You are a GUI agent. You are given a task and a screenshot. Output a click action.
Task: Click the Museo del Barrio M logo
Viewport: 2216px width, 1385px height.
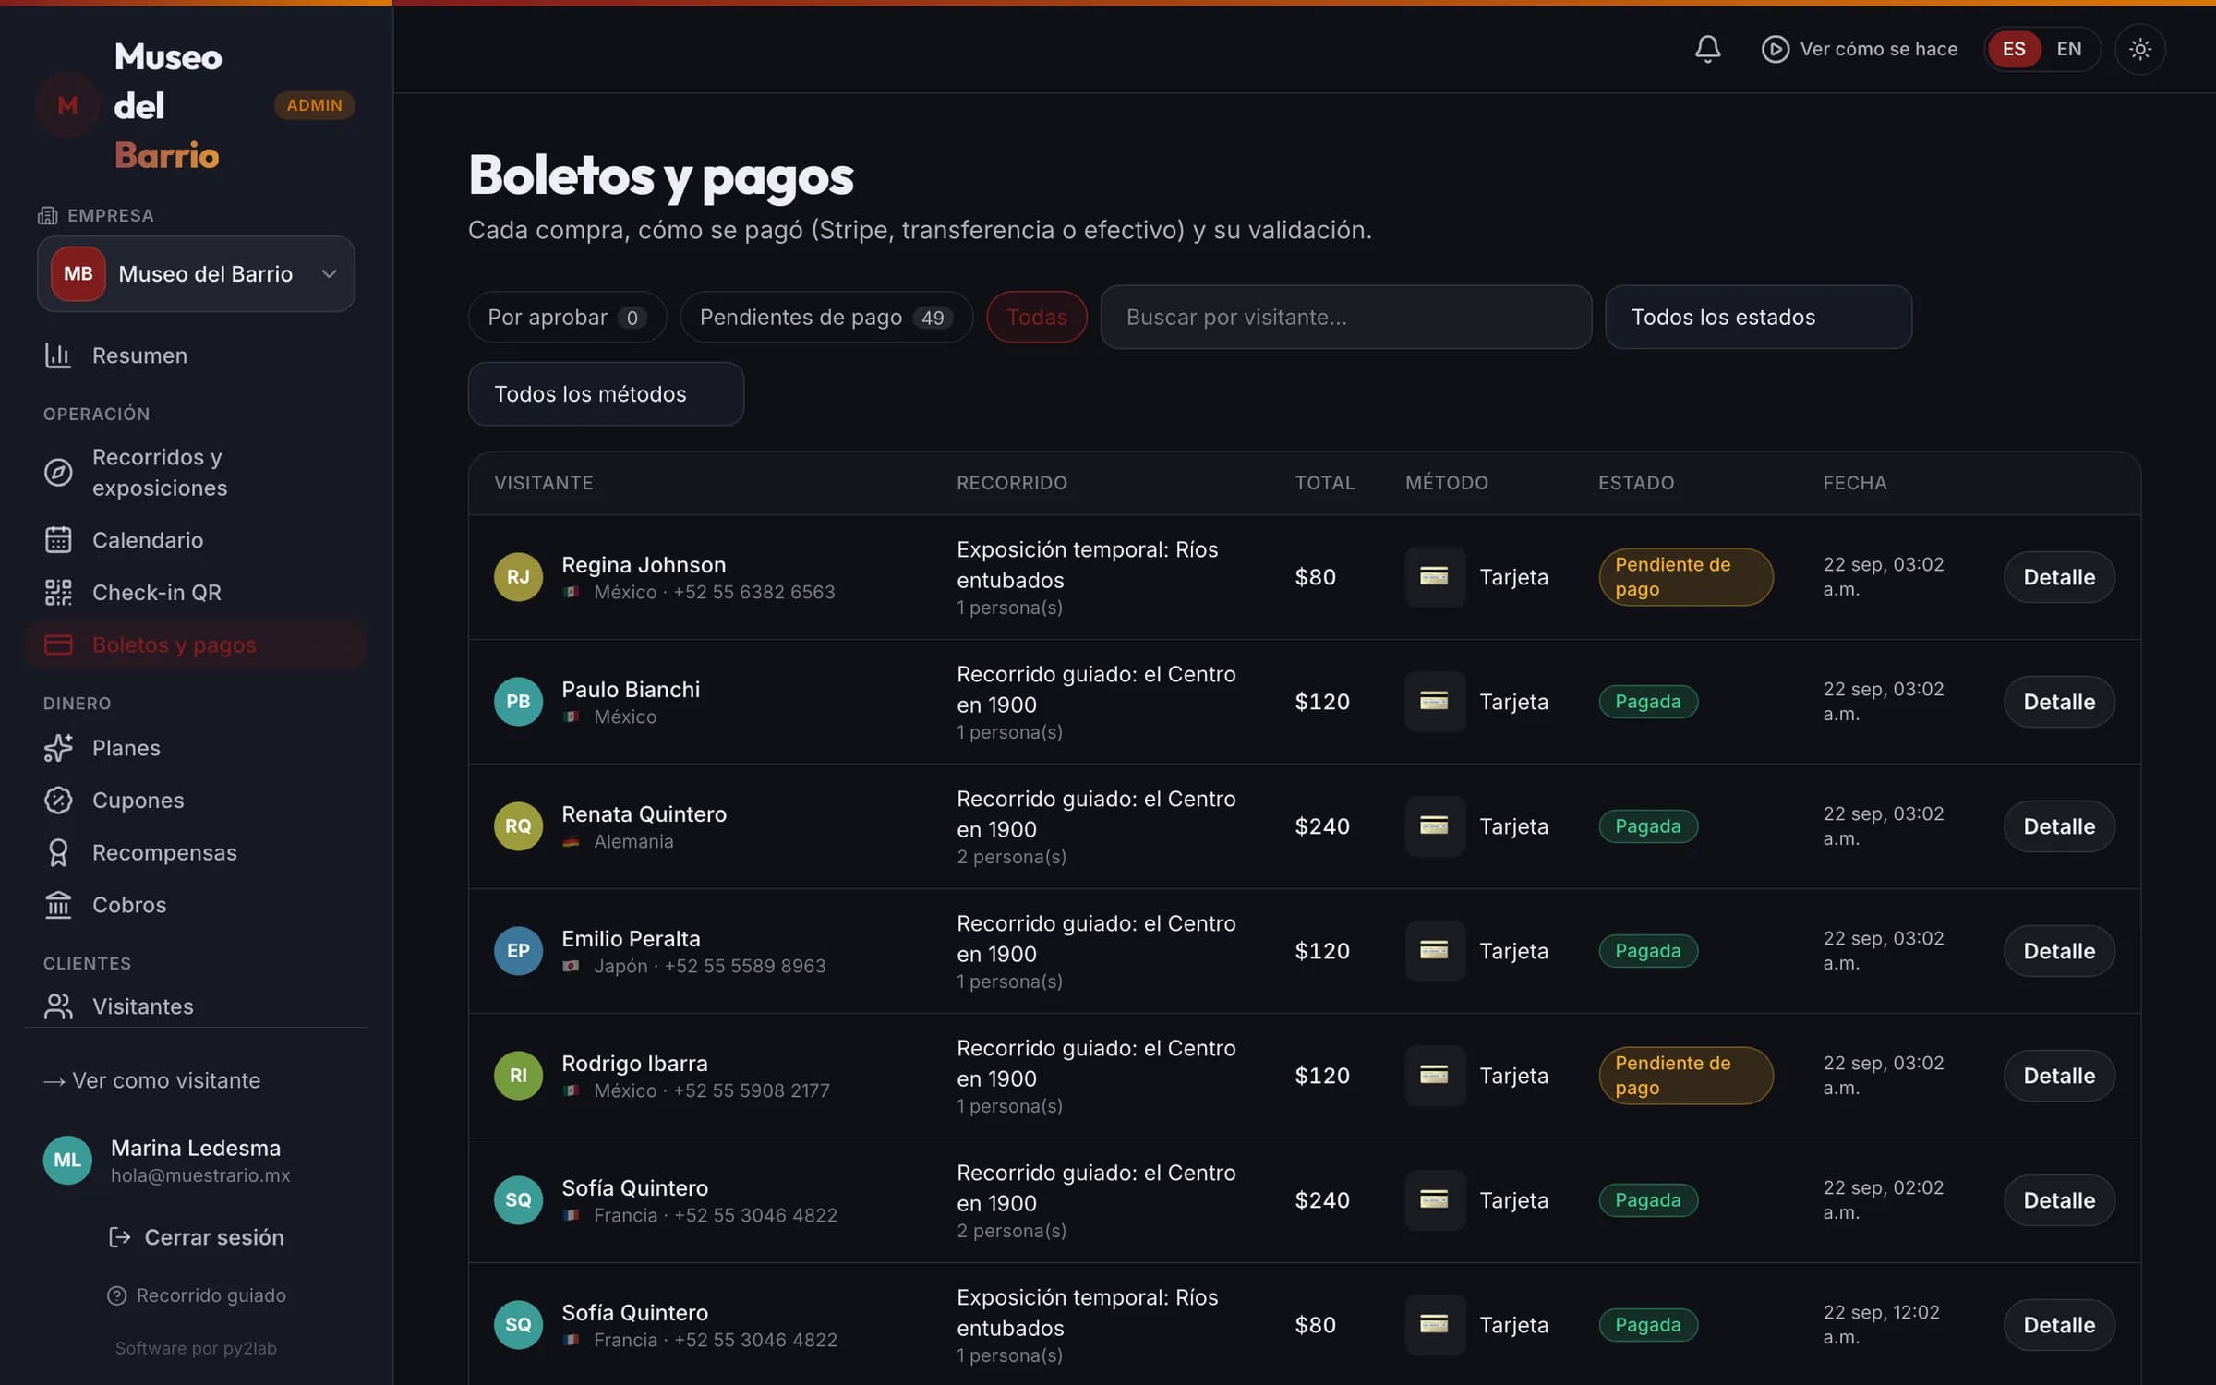tap(67, 105)
